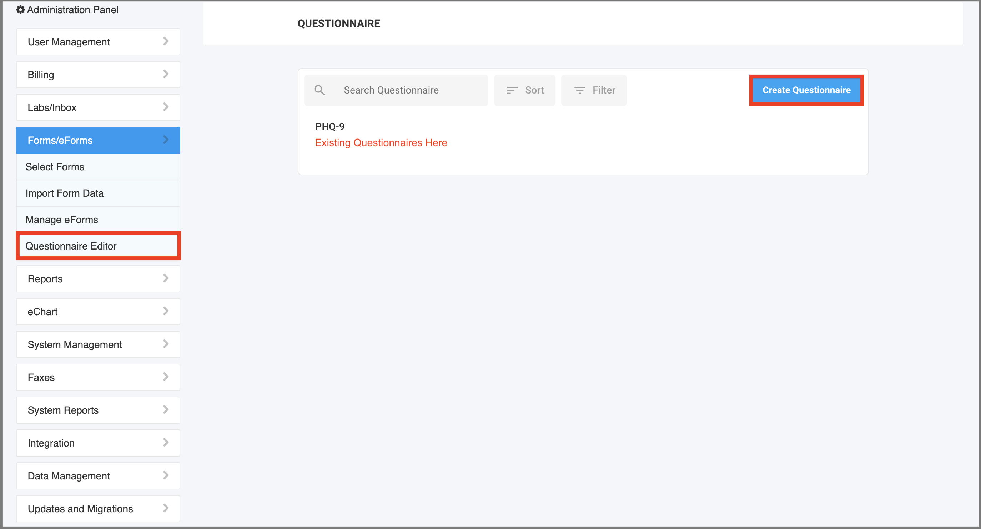This screenshot has width=981, height=529.
Task: Open the eChart menu section
Action: 98,312
